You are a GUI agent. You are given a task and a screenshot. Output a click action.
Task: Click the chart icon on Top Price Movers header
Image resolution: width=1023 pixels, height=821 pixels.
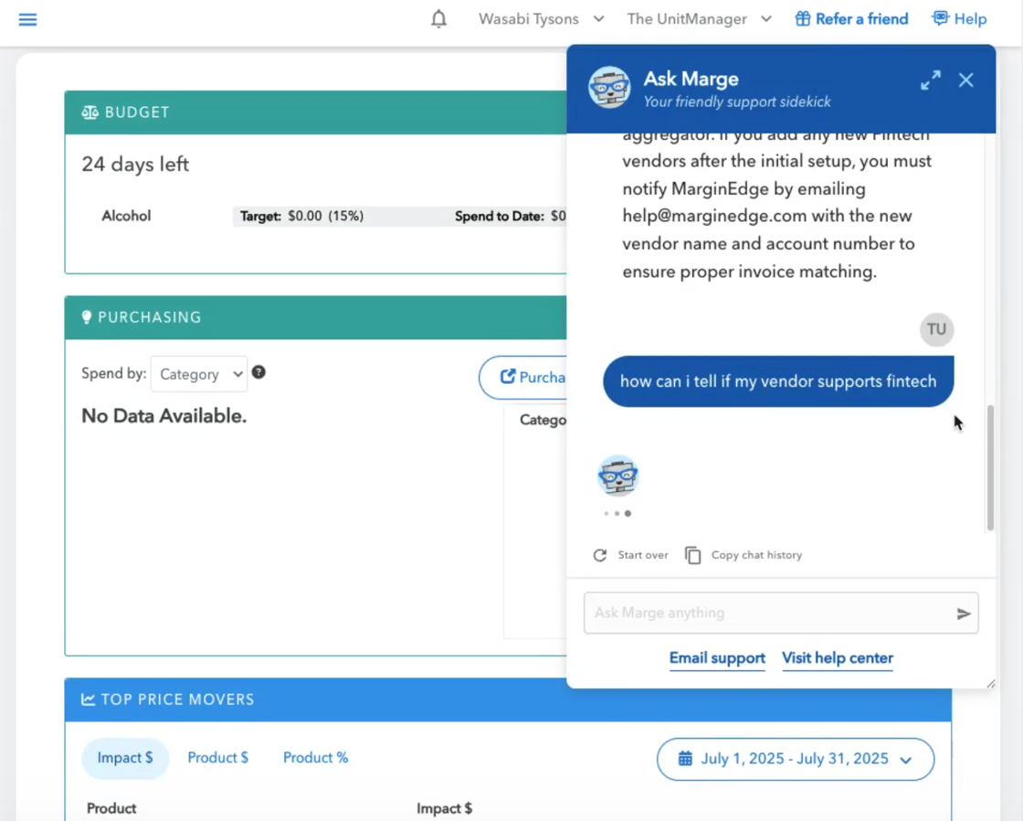[88, 698]
